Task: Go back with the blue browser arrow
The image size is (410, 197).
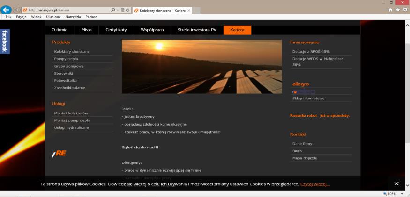Action: [x=6, y=10]
